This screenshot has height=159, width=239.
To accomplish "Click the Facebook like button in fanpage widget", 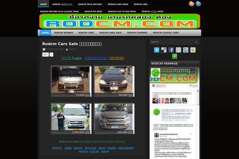I will point(159,86).
